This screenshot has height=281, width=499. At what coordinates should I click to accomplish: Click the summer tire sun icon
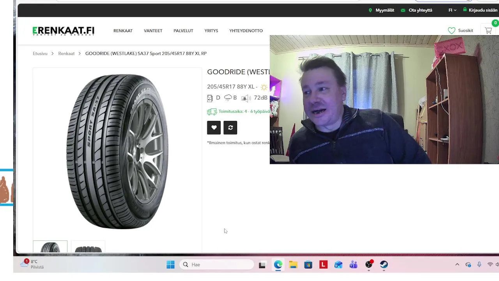coord(264,87)
